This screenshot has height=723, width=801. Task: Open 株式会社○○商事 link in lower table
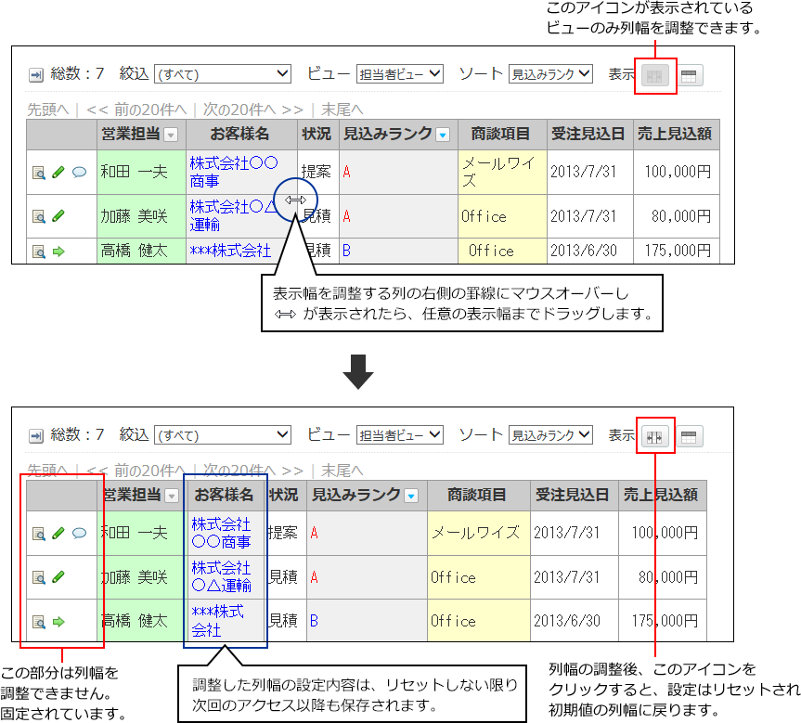pyautogui.click(x=221, y=533)
